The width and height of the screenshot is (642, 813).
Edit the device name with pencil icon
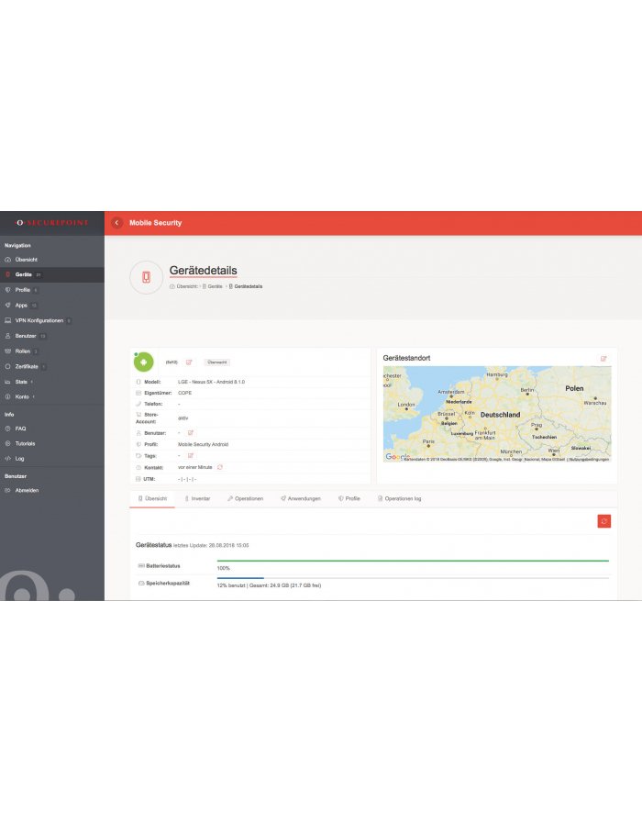(x=189, y=362)
